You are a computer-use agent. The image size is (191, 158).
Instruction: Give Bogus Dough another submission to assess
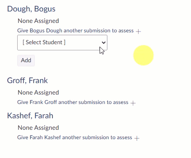point(75,31)
